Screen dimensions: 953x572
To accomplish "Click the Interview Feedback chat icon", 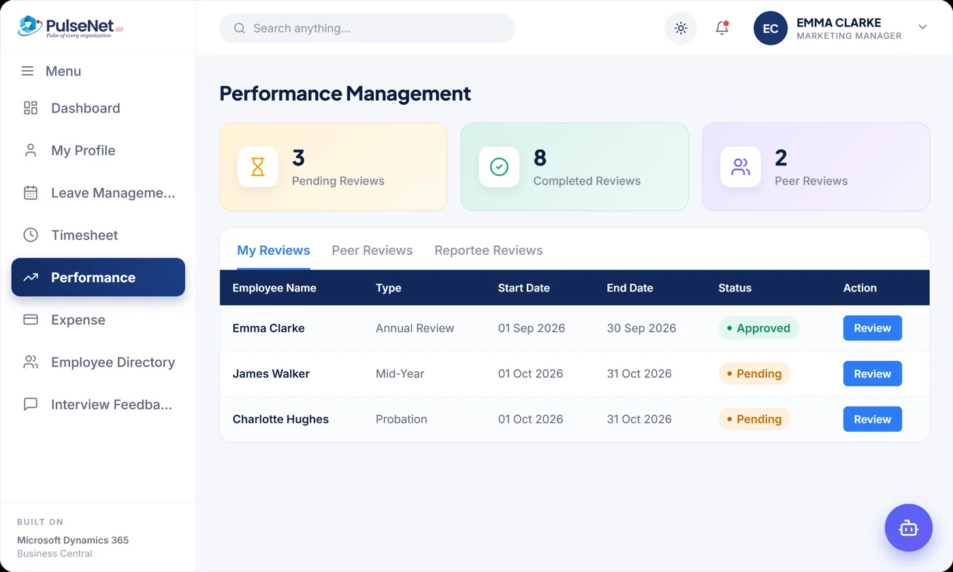I will tap(31, 404).
